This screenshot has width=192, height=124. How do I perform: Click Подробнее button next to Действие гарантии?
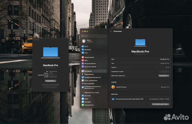click(x=164, y=76)
